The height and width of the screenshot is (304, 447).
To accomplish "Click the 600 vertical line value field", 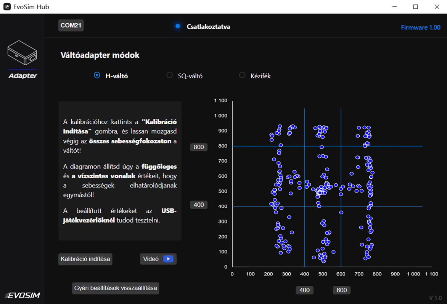I will (341, 290).
